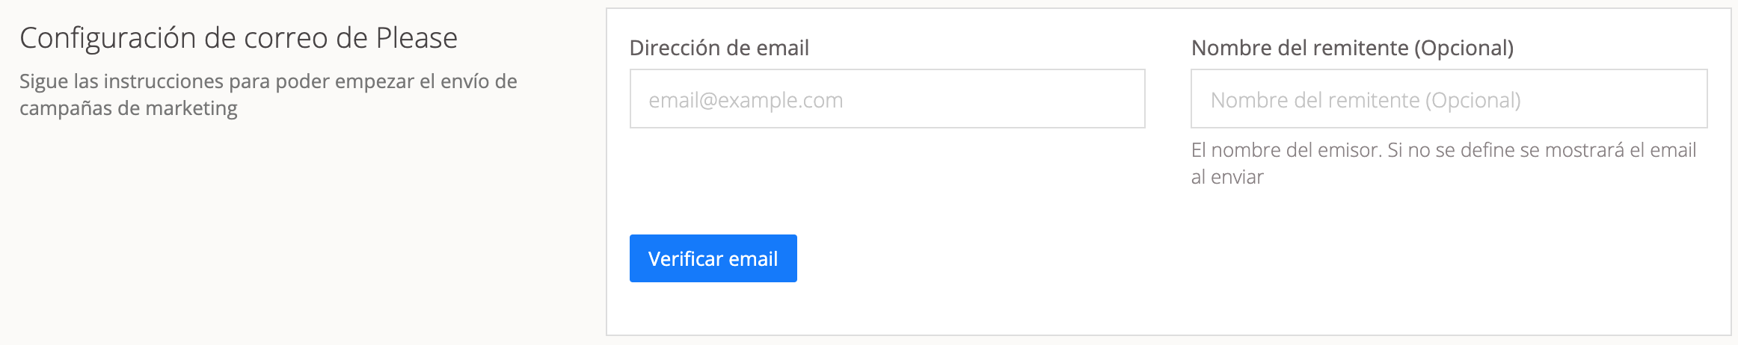Click the Verificar email button
Screen dimensions: 1738x345
tap(713, 258)
